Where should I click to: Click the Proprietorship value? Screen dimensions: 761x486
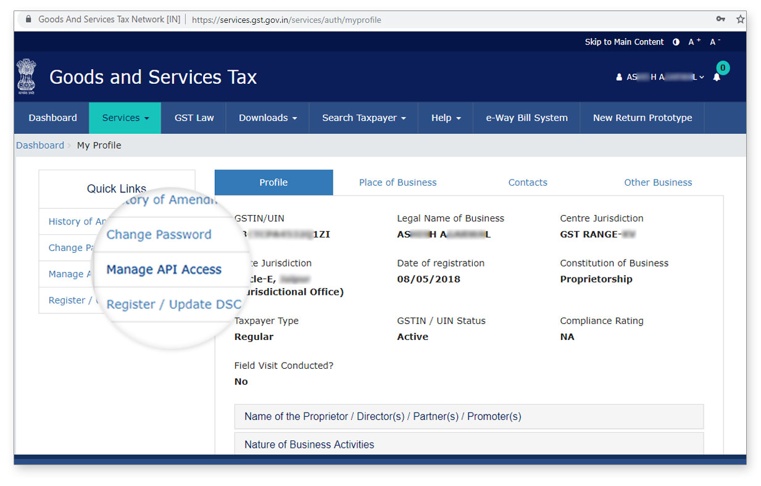(x=596, y=279)
